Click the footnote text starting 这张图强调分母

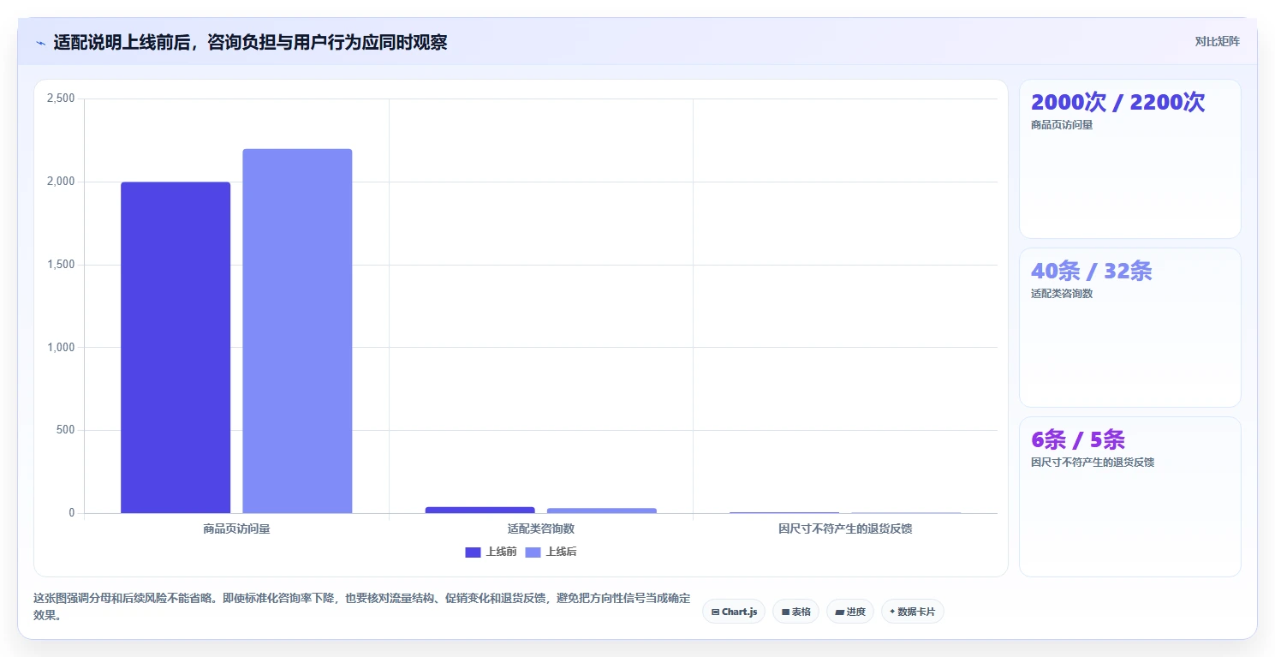pyautogui.click(x=361, y=606)
